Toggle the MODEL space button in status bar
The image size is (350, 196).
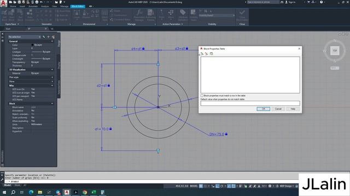[x=194, y=186]
